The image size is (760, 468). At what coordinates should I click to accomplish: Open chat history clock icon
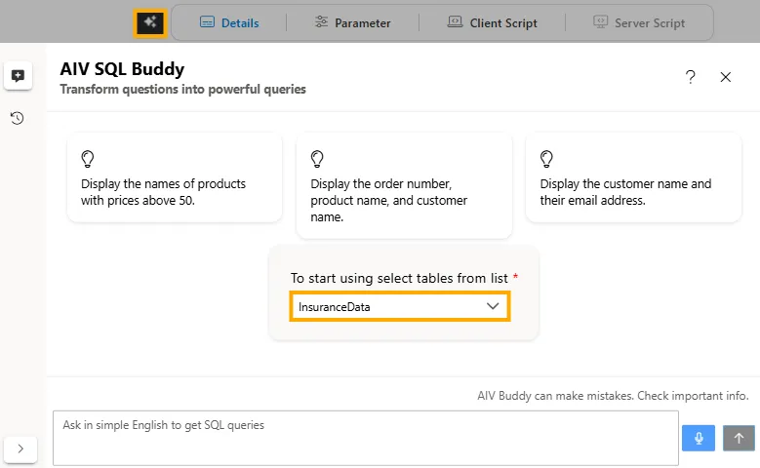coord(18,118)
